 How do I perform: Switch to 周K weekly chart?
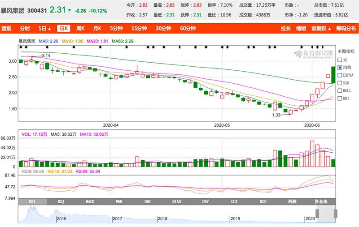[80, 28]
